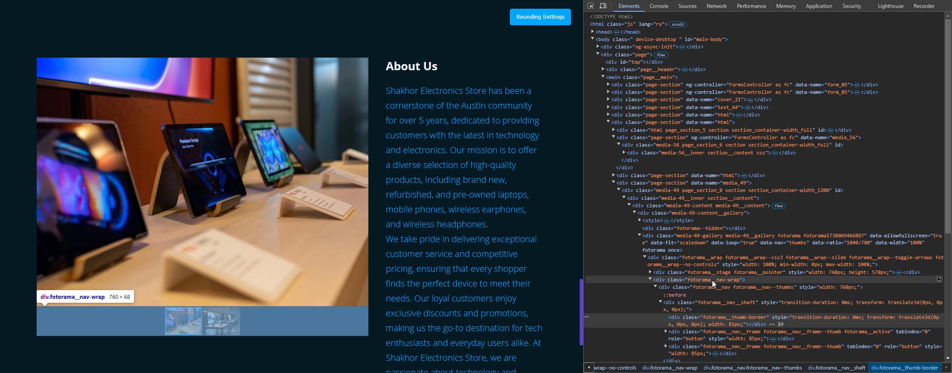Screen dimensions: 952x373
Task: Switch to the Sources tab
Action: 687,6
